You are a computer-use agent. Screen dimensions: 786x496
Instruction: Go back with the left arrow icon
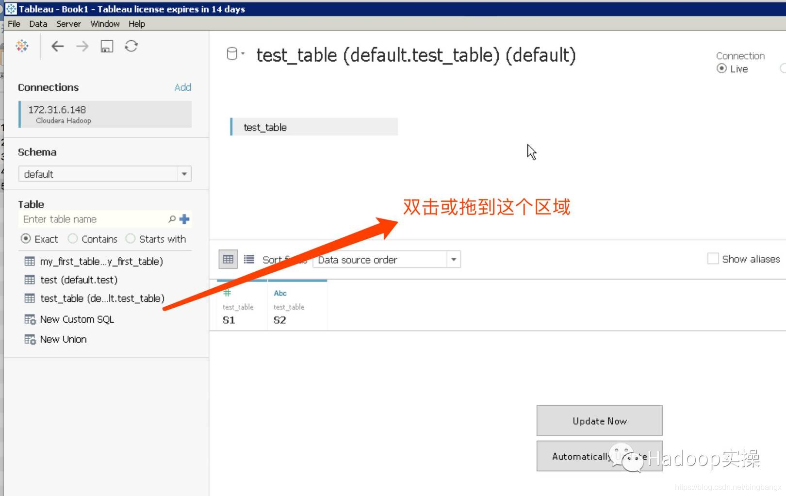(x=58, y=46)
